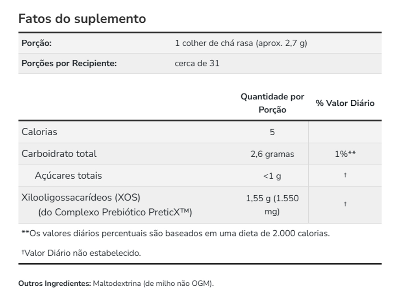This screenshot has width=400, height=301.
Task: Select the "Calorias" row label
Action: [x=39, y=132]
